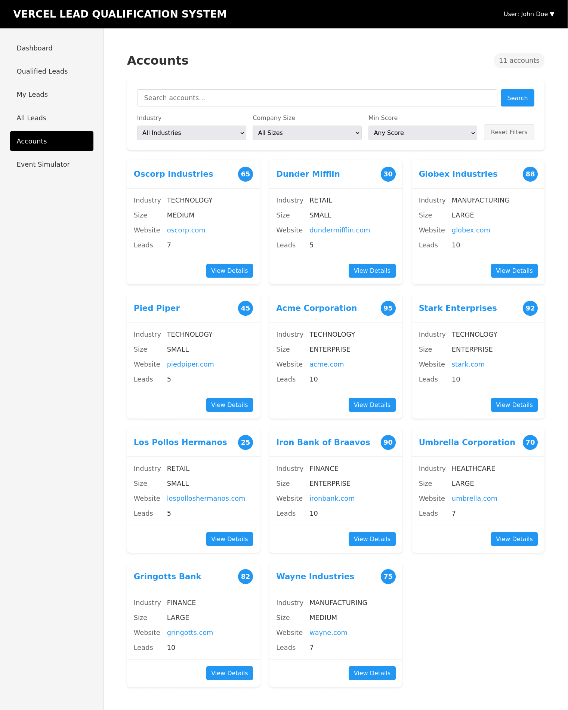
Task: Click the score badge 92 on Stark Enterprises
Action: tap(530, 308)
